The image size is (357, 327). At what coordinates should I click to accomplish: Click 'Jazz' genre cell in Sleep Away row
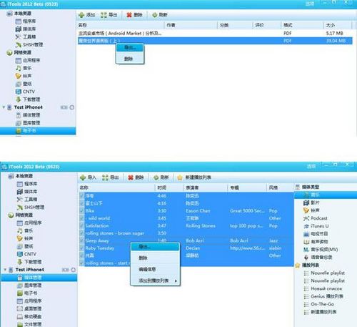[x=273, y=240]
